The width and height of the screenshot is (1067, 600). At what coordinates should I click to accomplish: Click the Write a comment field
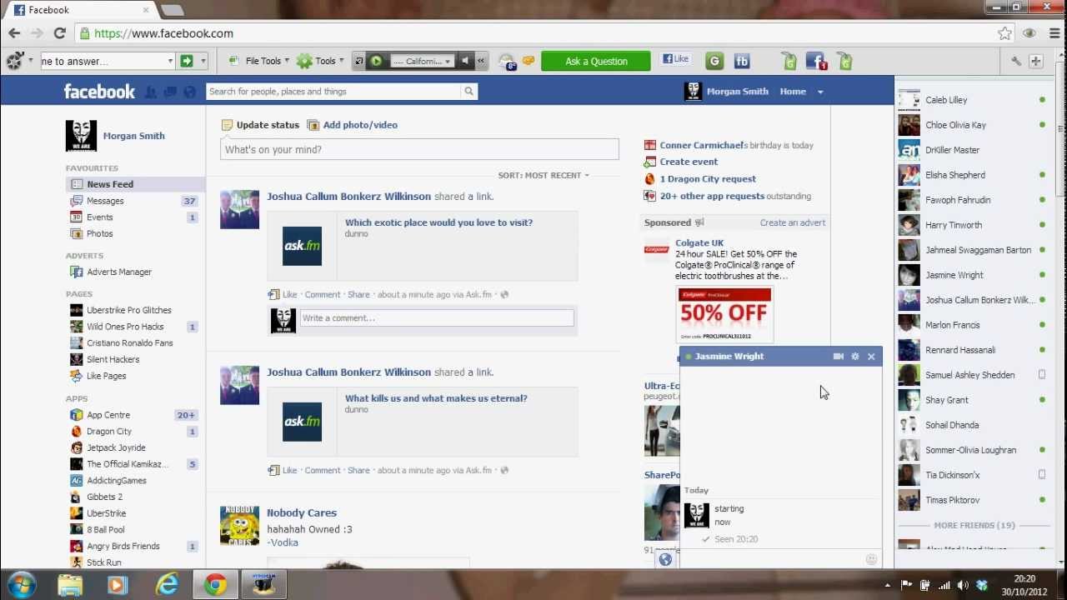437,318
